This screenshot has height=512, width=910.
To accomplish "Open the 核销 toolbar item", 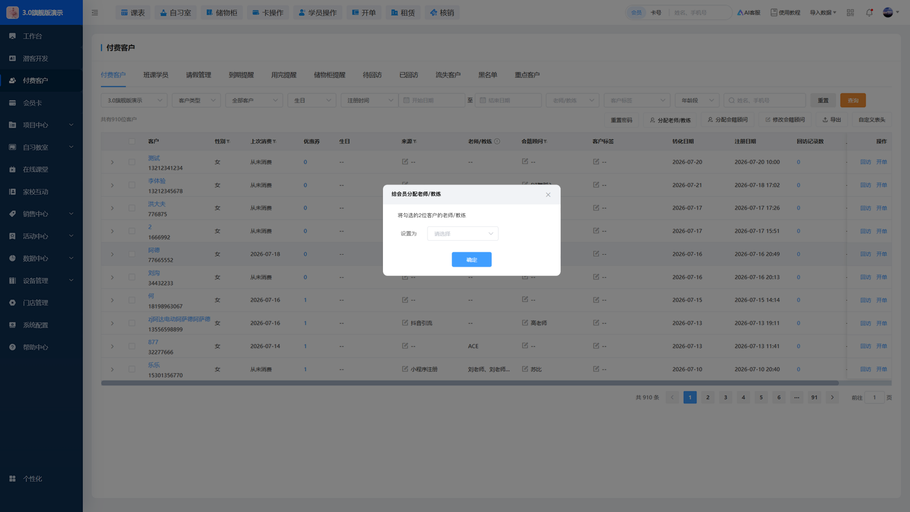I will click(442, 13).
